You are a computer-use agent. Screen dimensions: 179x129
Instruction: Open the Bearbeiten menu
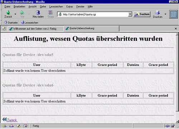pos(19,6)
